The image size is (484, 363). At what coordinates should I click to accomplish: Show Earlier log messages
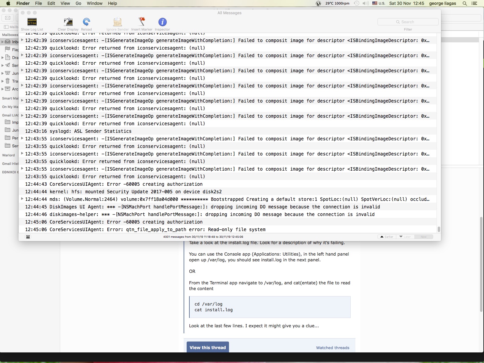click(x=387, y=237)
